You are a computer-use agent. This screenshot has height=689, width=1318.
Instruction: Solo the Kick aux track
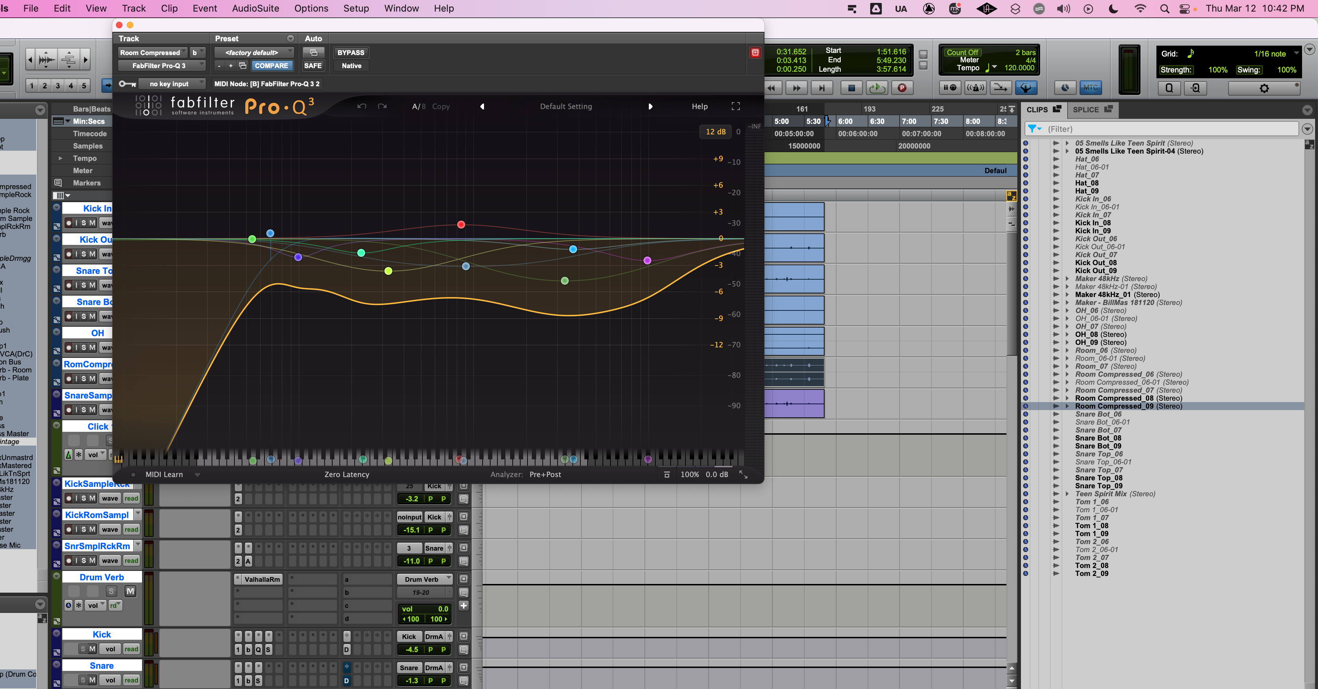(83, 649)
